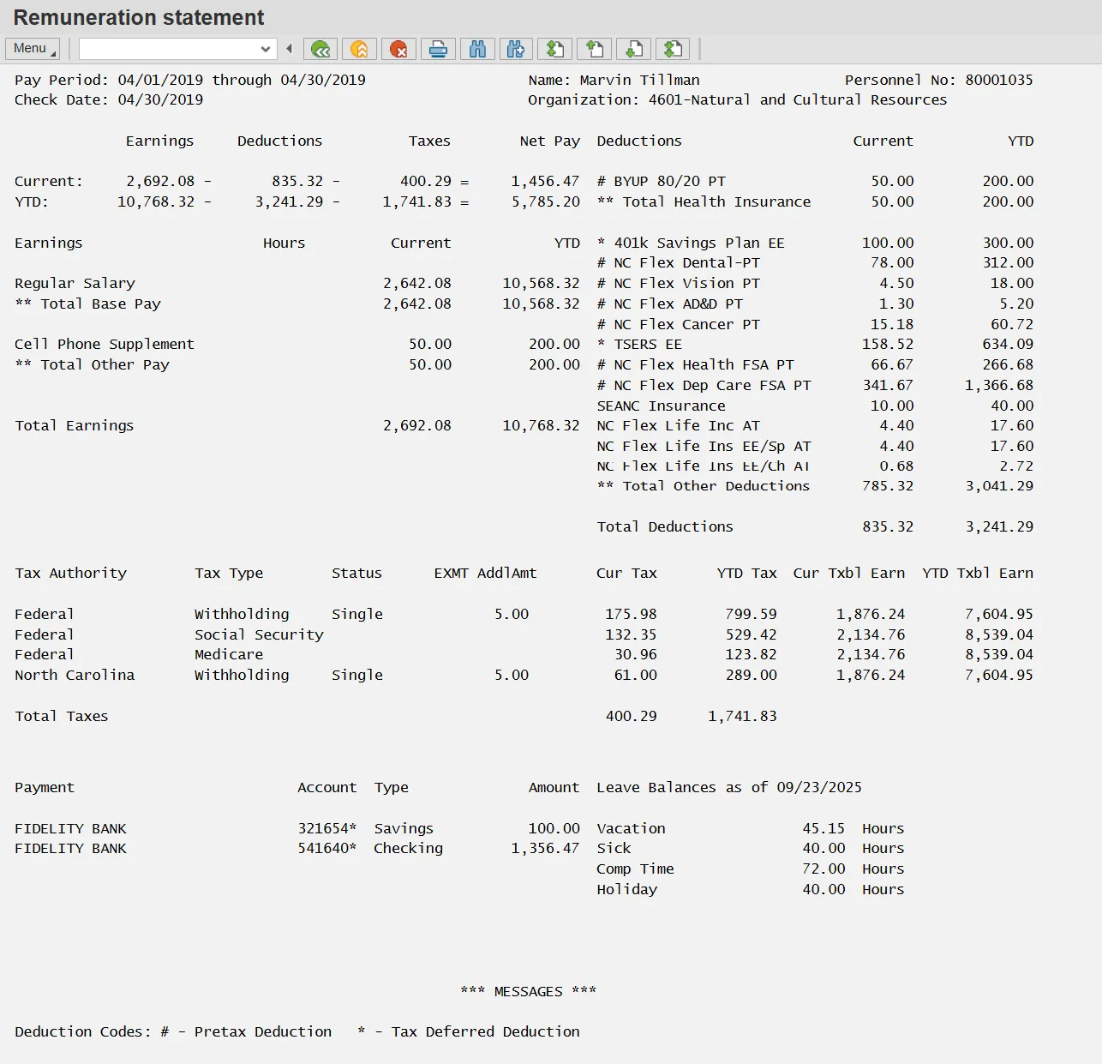Click the green Back icon
This screenshot has width=1102, height=1064.
pyautogui.click(x=320, y=49)
